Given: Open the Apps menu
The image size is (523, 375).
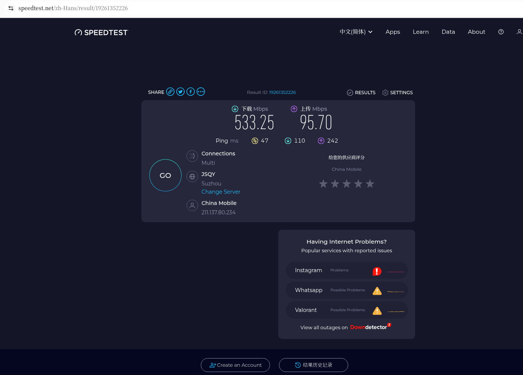Looking at the screenshot, I should pyautogui.click(x=393, y=32).
